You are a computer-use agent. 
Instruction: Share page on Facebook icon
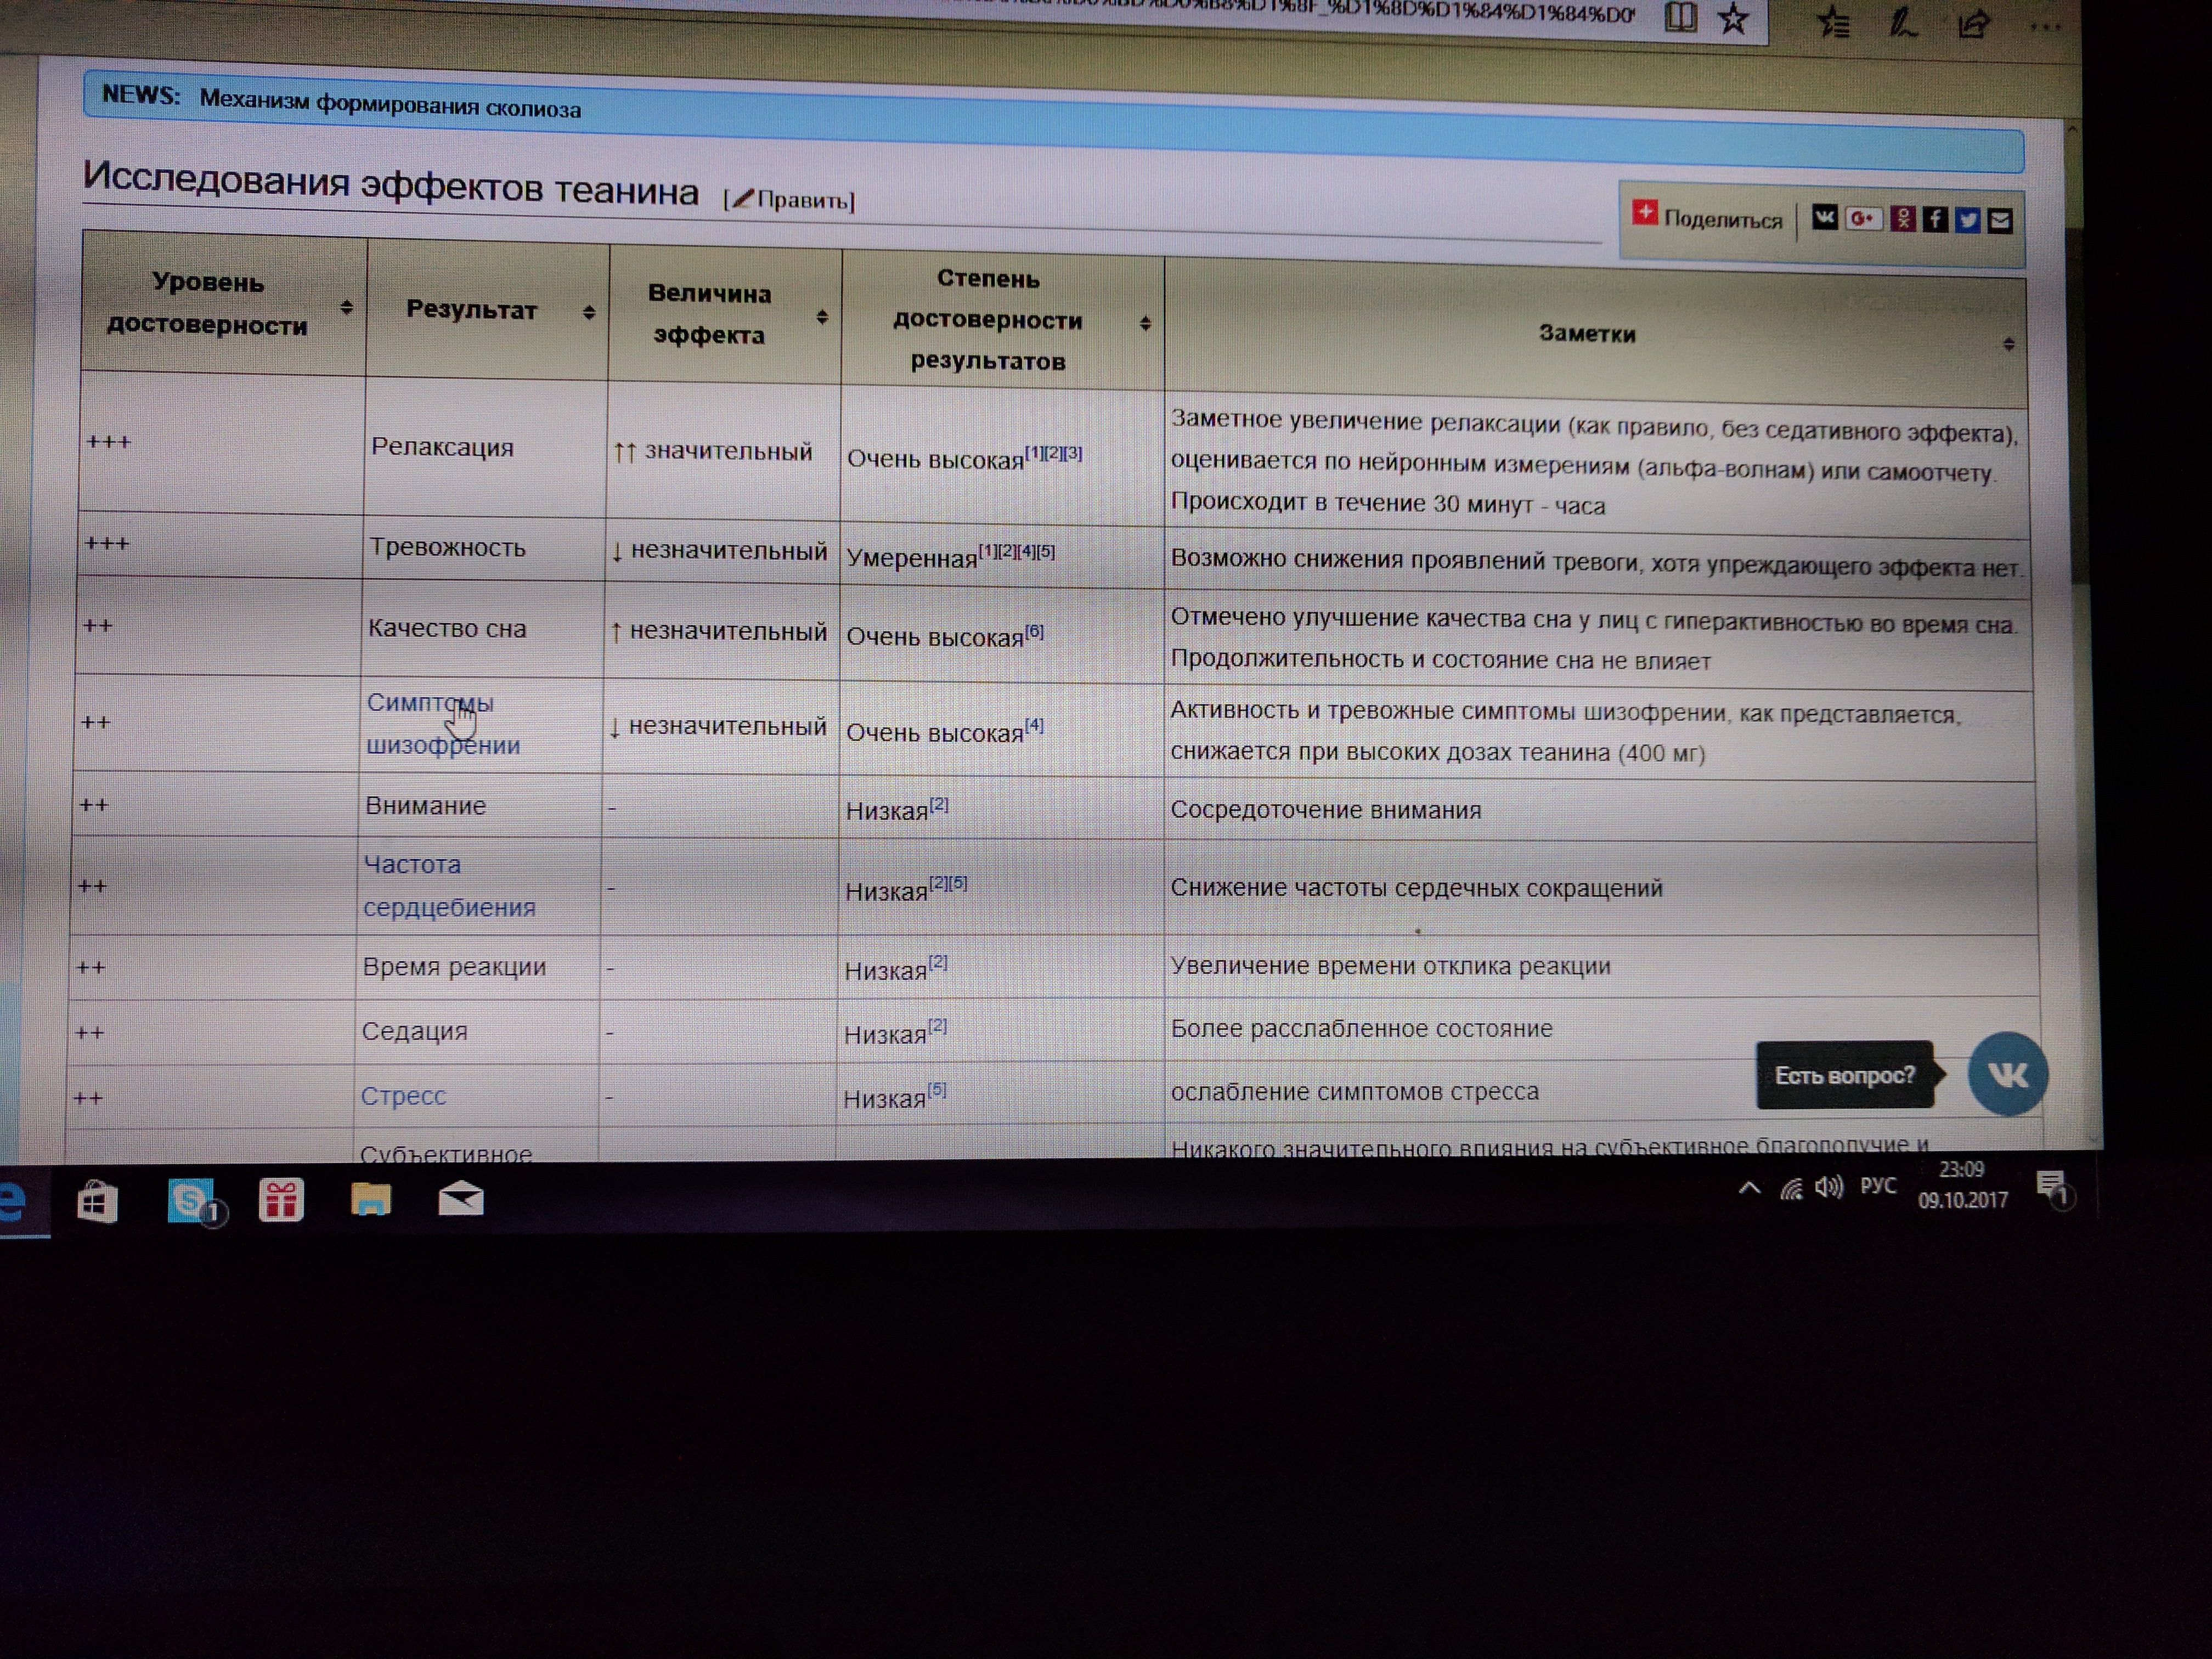tap(1935, 220)
